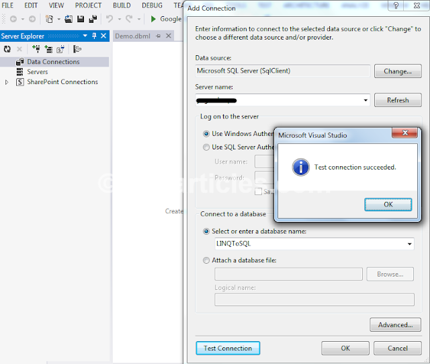430x364 pixels.
Task: Open the FILE menu
Action: point(7,5)
